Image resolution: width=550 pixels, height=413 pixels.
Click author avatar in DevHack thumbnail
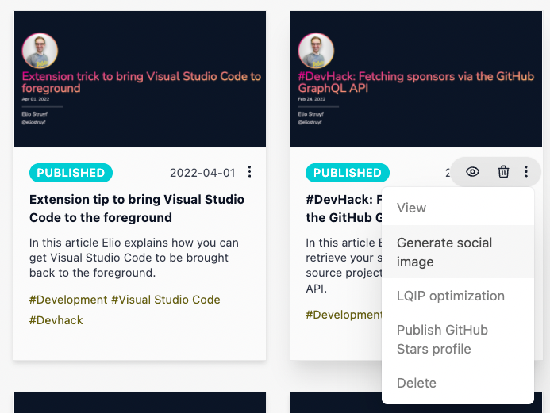(316, 51)
